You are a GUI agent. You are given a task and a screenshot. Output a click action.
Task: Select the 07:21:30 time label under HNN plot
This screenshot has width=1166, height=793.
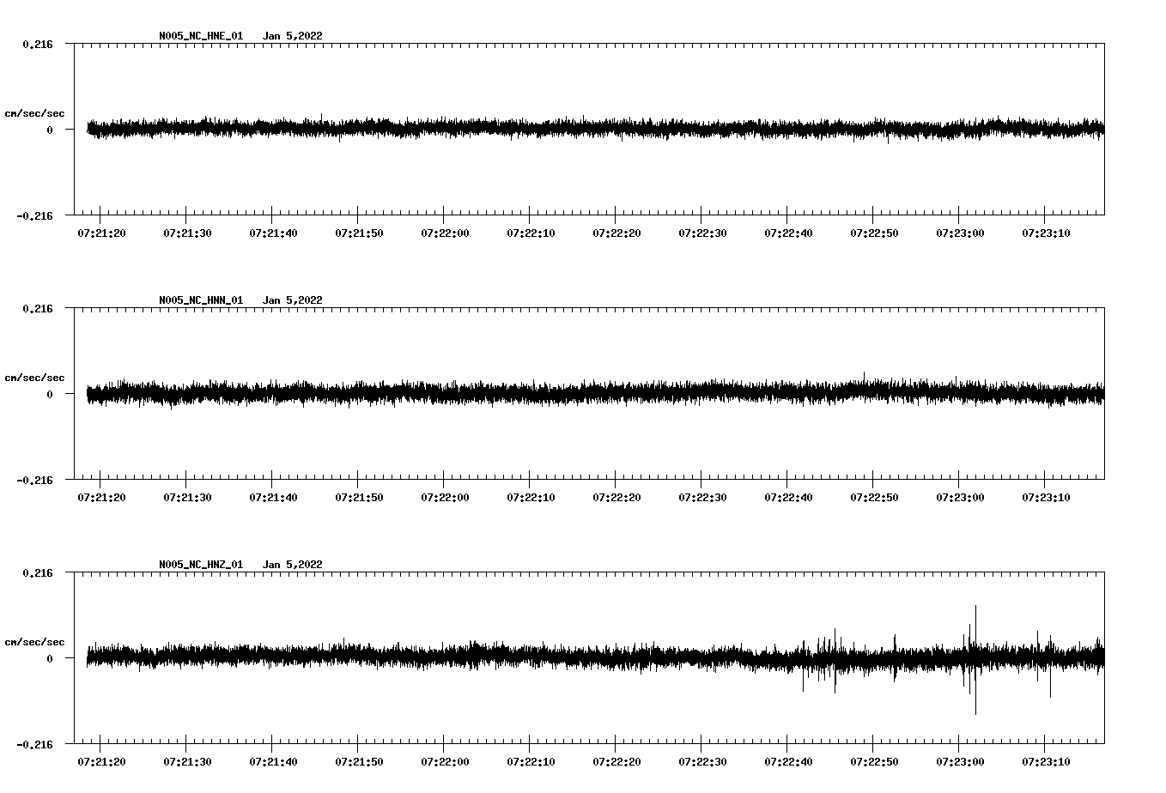tap(187, 498)
